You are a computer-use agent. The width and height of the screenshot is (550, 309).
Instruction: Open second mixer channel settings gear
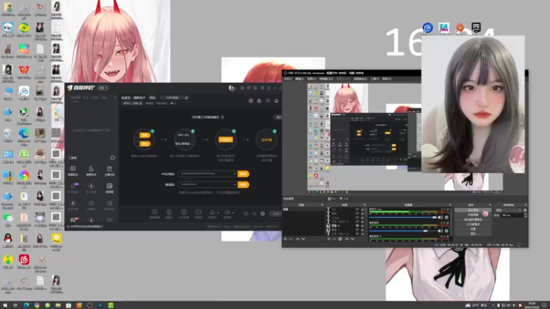coord(446,231)
